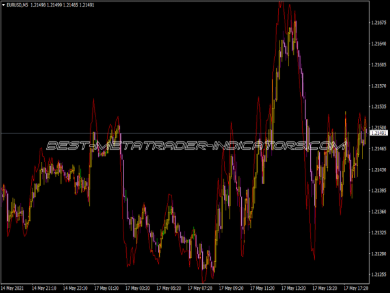This screenshot has width=390, height=293.
Task: Click the 1.21465 price axis label
Action: [x=378, y=149]
